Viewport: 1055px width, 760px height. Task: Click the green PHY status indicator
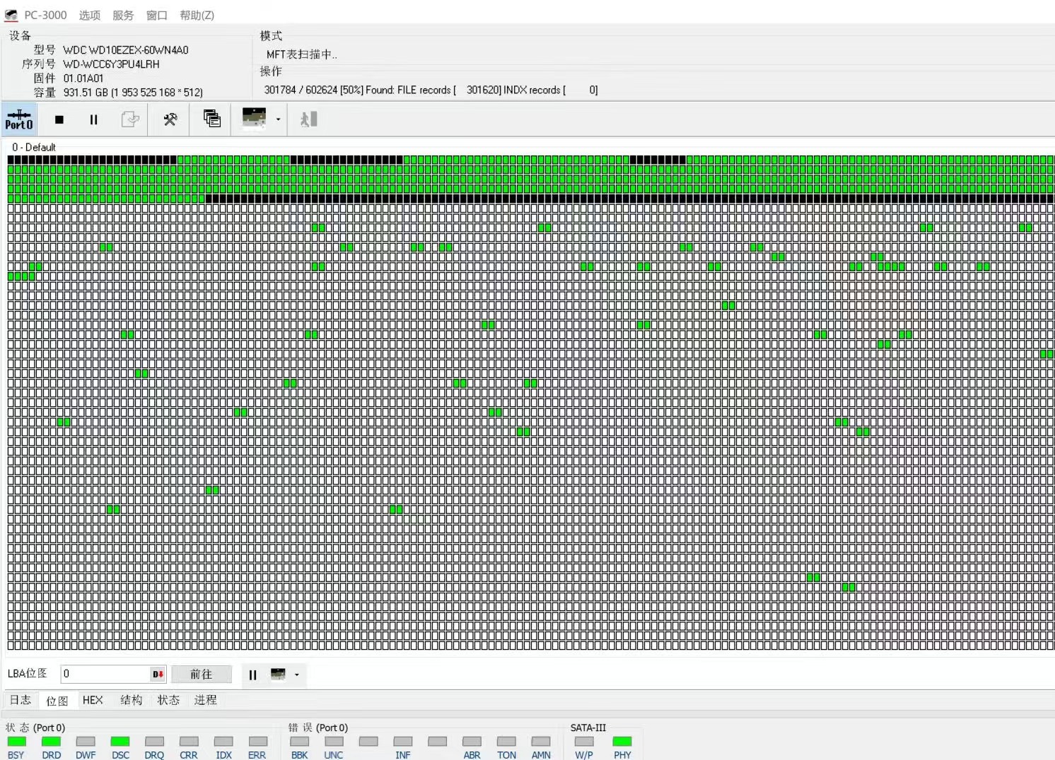622,741
